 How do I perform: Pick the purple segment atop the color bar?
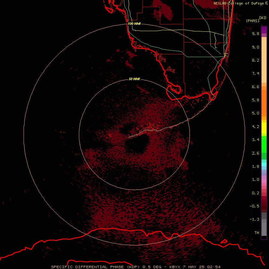264,30
